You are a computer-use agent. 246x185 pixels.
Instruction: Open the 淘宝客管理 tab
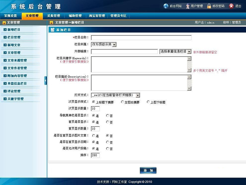(96, 16)
